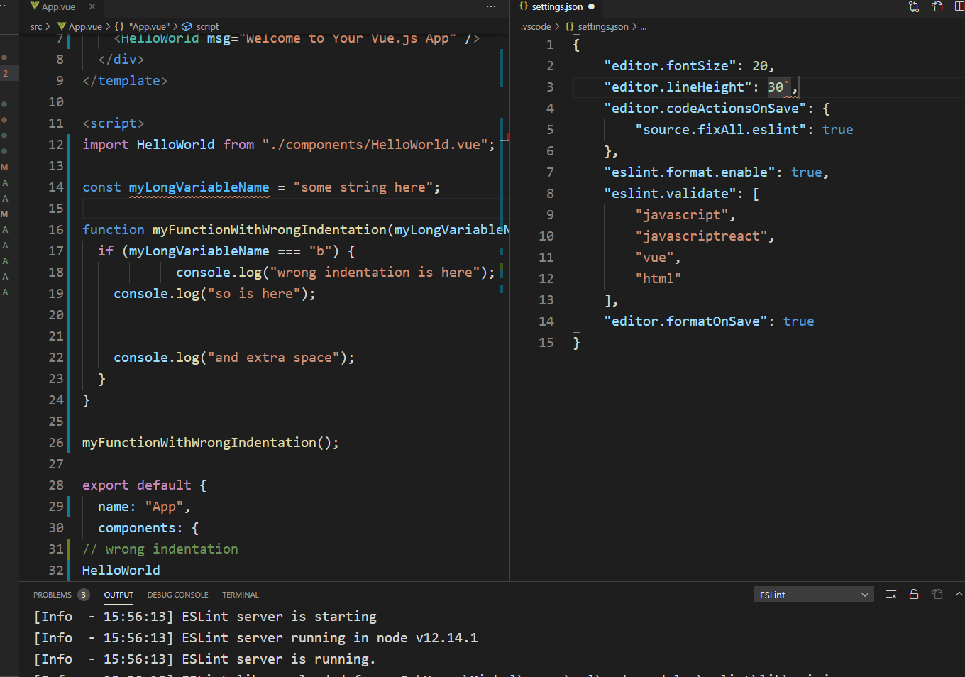Click the unsaved dot on settings.json tab

pos(591,6)
